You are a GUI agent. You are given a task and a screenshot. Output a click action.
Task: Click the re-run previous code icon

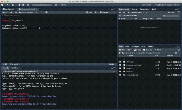pyautogui.click(x=96, y=12)
